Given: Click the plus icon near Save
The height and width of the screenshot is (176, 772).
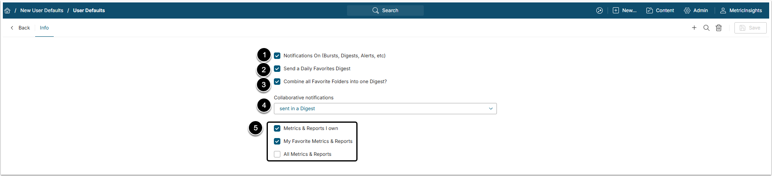Looking at the screenshot, I should coord(694,28).
